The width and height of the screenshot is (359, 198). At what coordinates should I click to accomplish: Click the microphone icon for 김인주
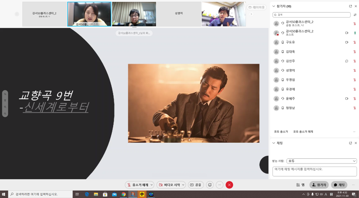pos(355,61)
